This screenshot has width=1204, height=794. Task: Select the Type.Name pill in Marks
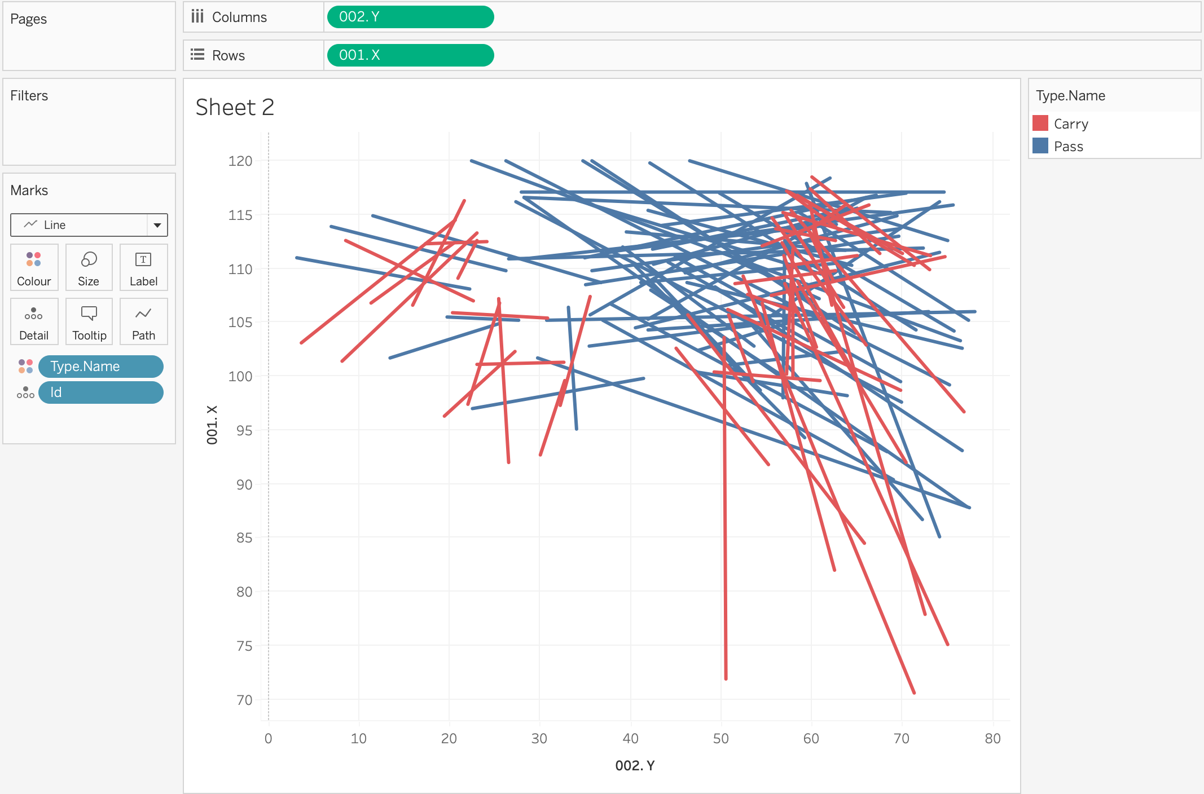pyautogui.click(x=100, y=367)
